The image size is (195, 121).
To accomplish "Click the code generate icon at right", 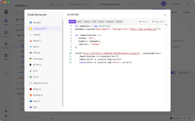I will coord(190,27).
